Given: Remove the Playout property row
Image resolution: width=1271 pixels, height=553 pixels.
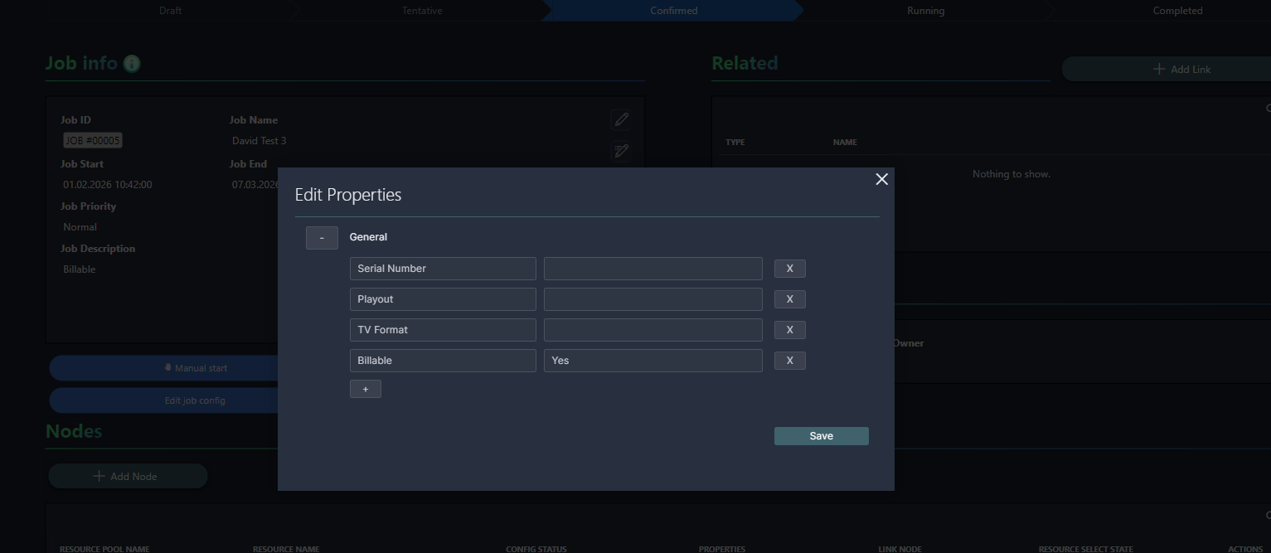Looking at the screenshot, I should (x=789, y=299).
